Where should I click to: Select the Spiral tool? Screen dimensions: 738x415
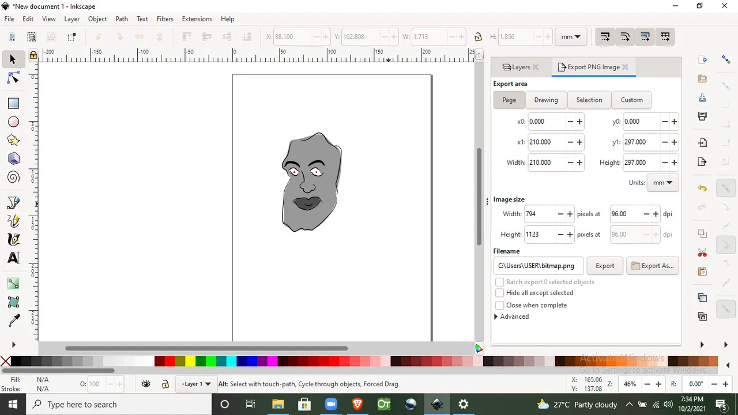coord(13,177)
